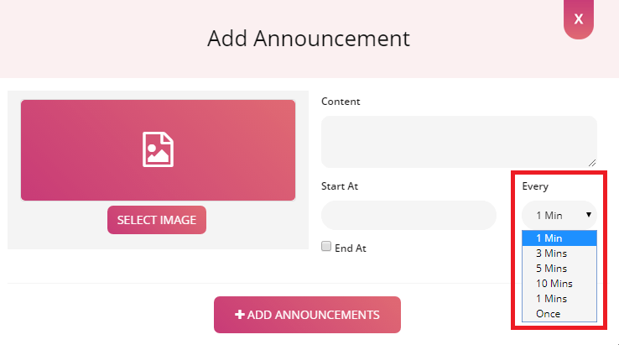Click the Content box resize handle
The height and width of the screenshot is (345, 619).
(x=592, y=162)
